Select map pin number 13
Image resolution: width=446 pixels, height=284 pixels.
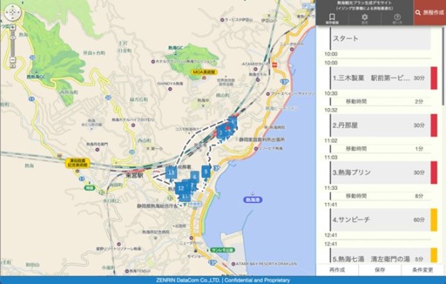coord(171,173)
